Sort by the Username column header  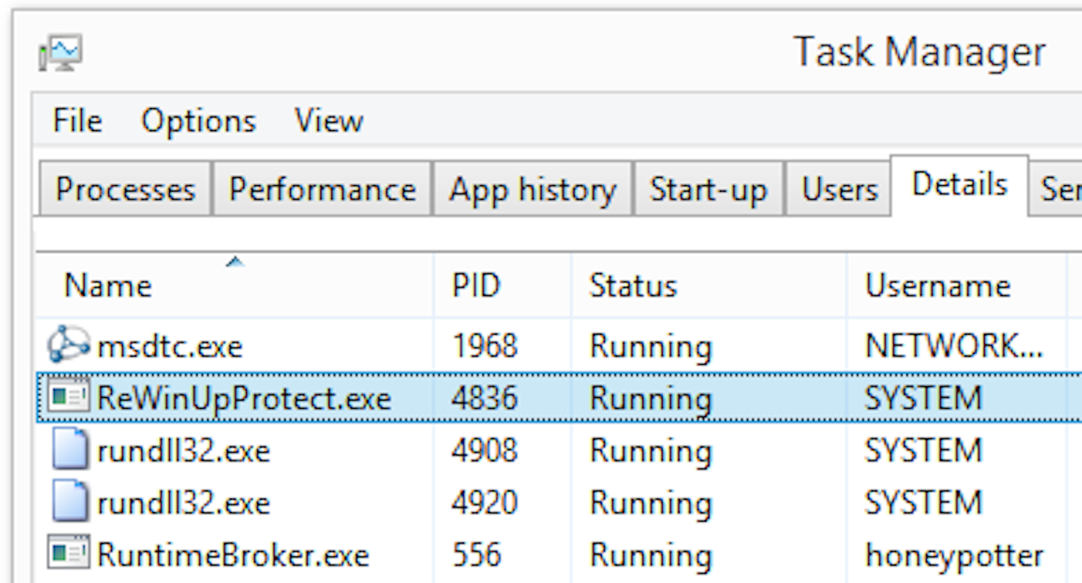tap(938, 286)
